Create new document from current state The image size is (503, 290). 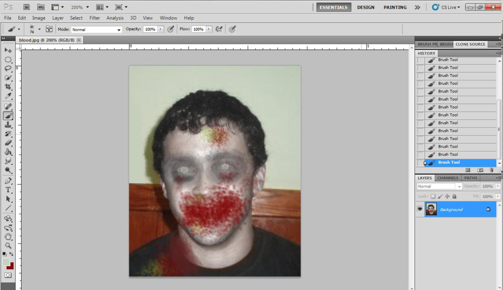click(x=468, y=170)
